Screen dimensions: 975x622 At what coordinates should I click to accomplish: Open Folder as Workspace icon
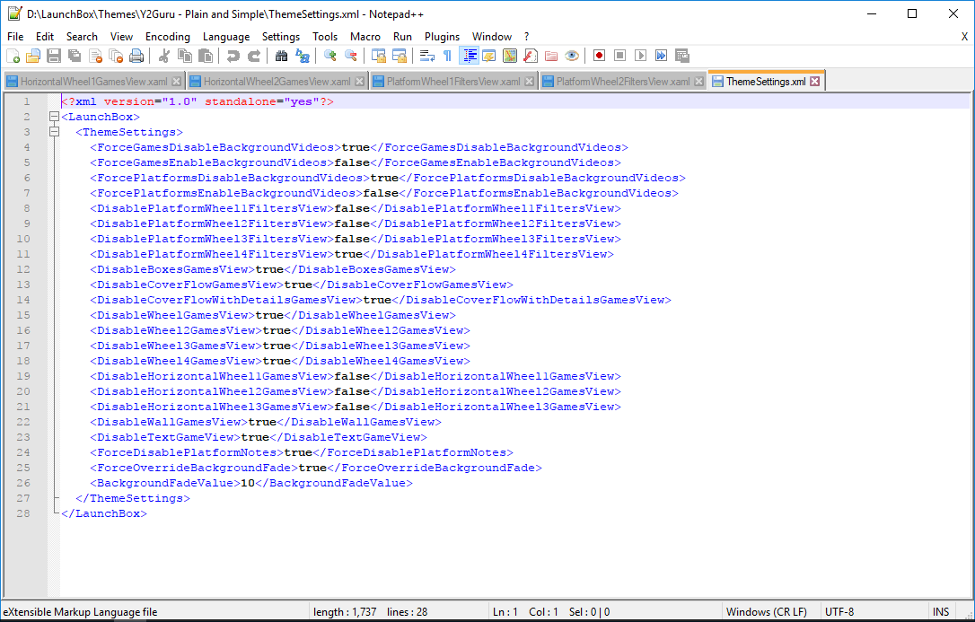pyautogui.click(x=551, y=56)
